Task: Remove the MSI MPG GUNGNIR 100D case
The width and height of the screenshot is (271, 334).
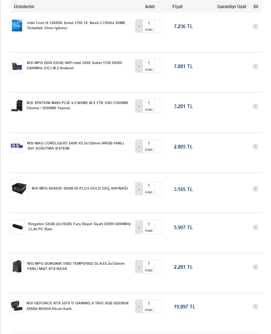Action: pyautogui.click(x=255, y=267)
